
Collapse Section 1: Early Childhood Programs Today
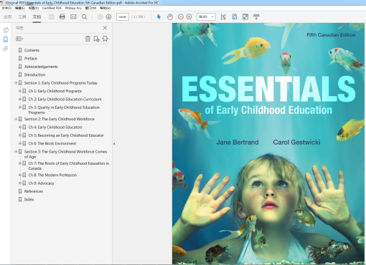[16, 83]
